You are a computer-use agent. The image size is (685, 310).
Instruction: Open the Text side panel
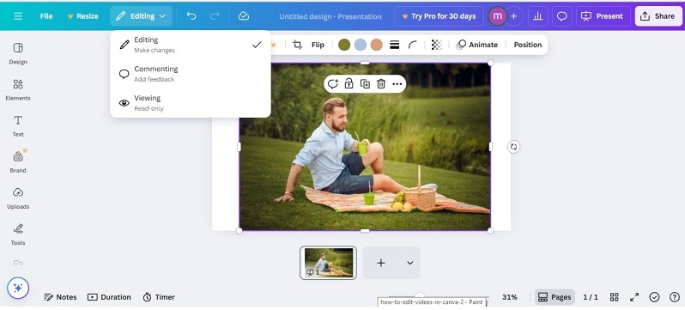coord(18,126)
